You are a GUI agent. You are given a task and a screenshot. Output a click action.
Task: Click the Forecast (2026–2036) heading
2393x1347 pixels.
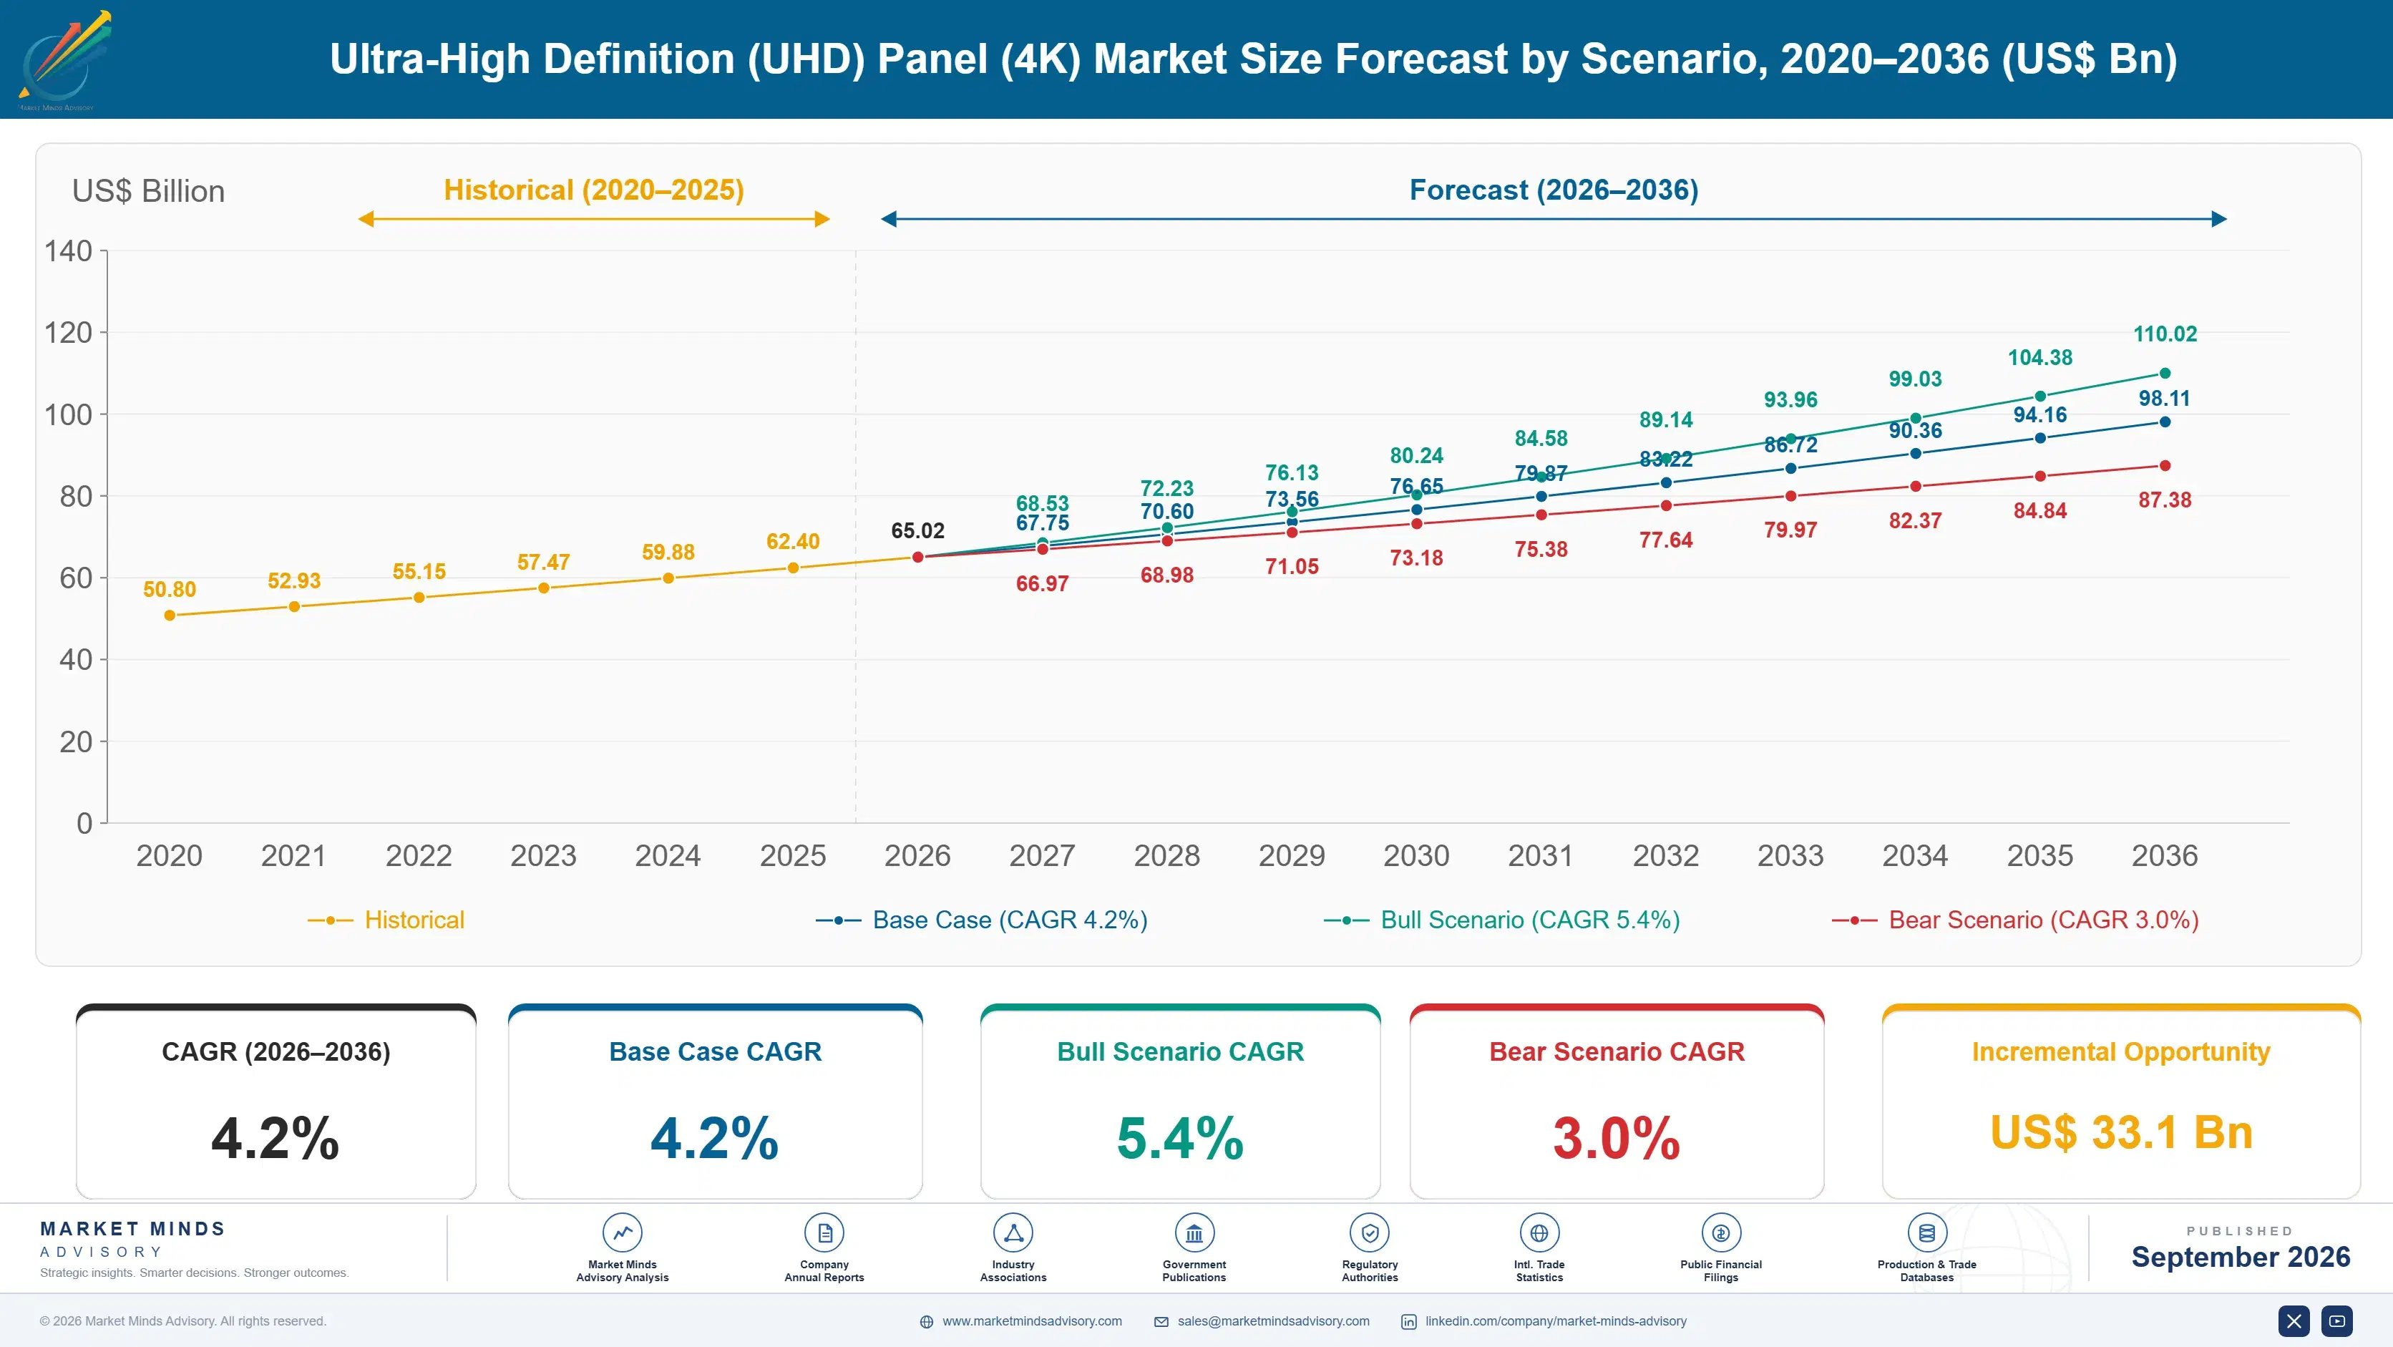click(1554, 190)
